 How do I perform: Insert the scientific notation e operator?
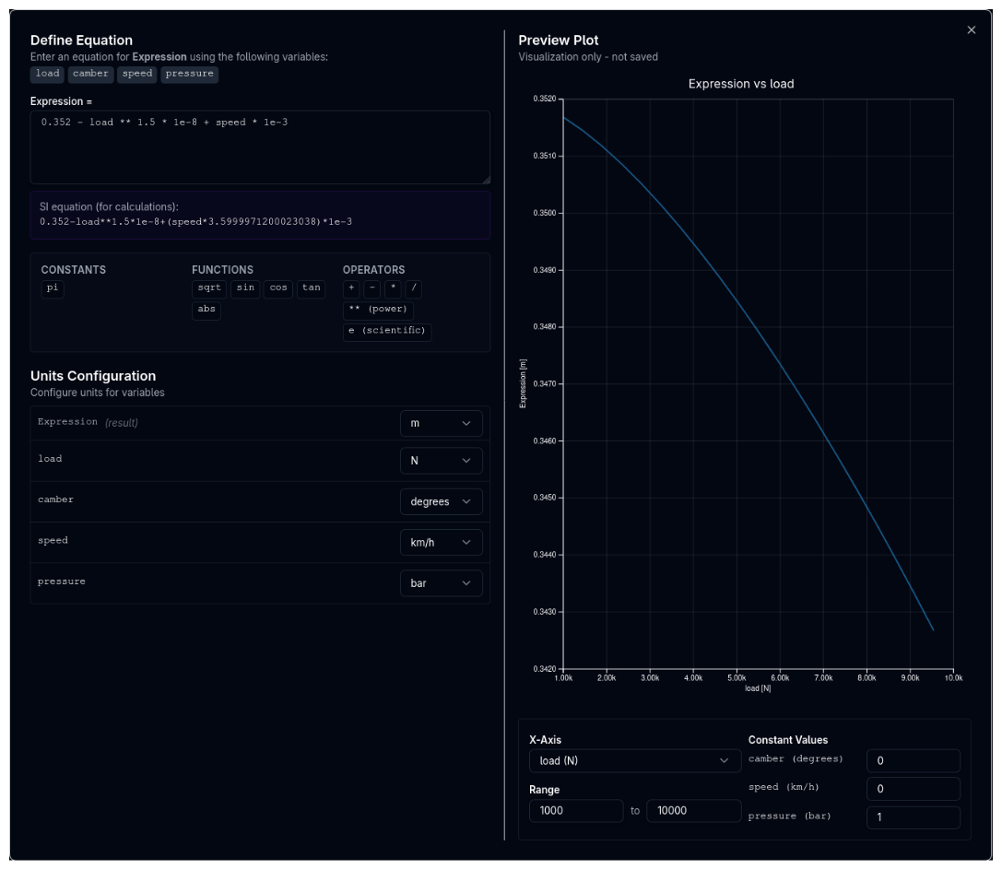387,332
